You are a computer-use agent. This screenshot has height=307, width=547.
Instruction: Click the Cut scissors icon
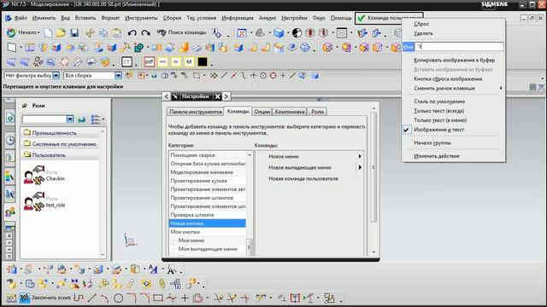[90, 33]
